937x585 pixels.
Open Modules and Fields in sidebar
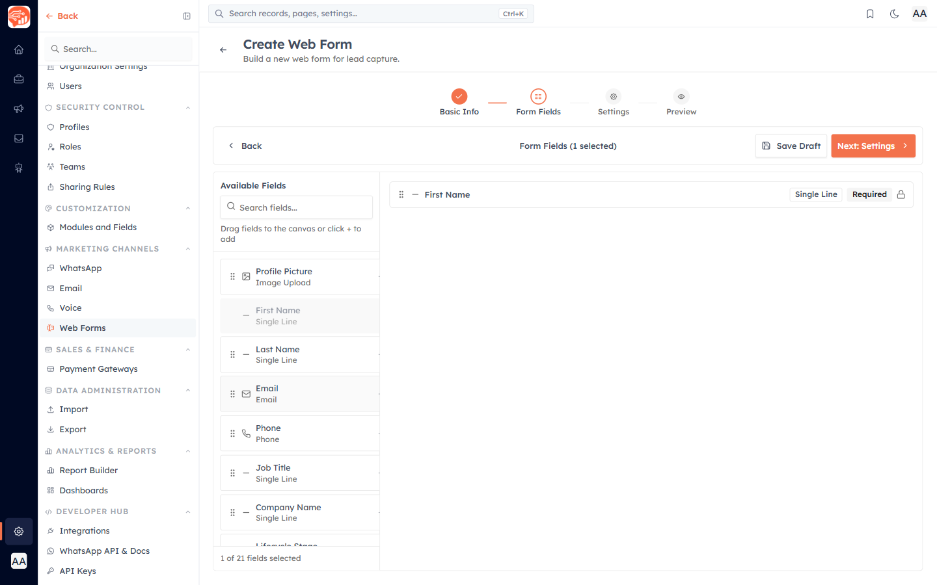[x=118, y=227]
